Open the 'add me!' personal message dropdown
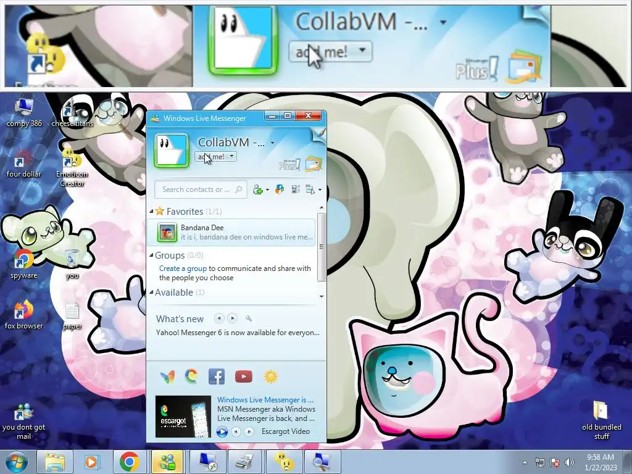 (x=215, y=157)
